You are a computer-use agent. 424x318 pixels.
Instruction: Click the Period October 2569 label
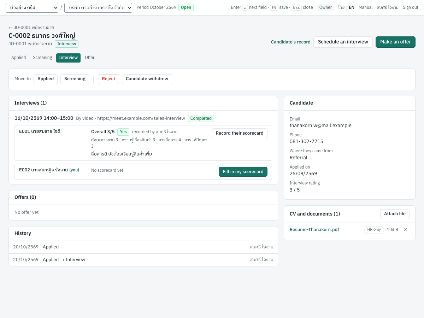[x=156, y=7]
